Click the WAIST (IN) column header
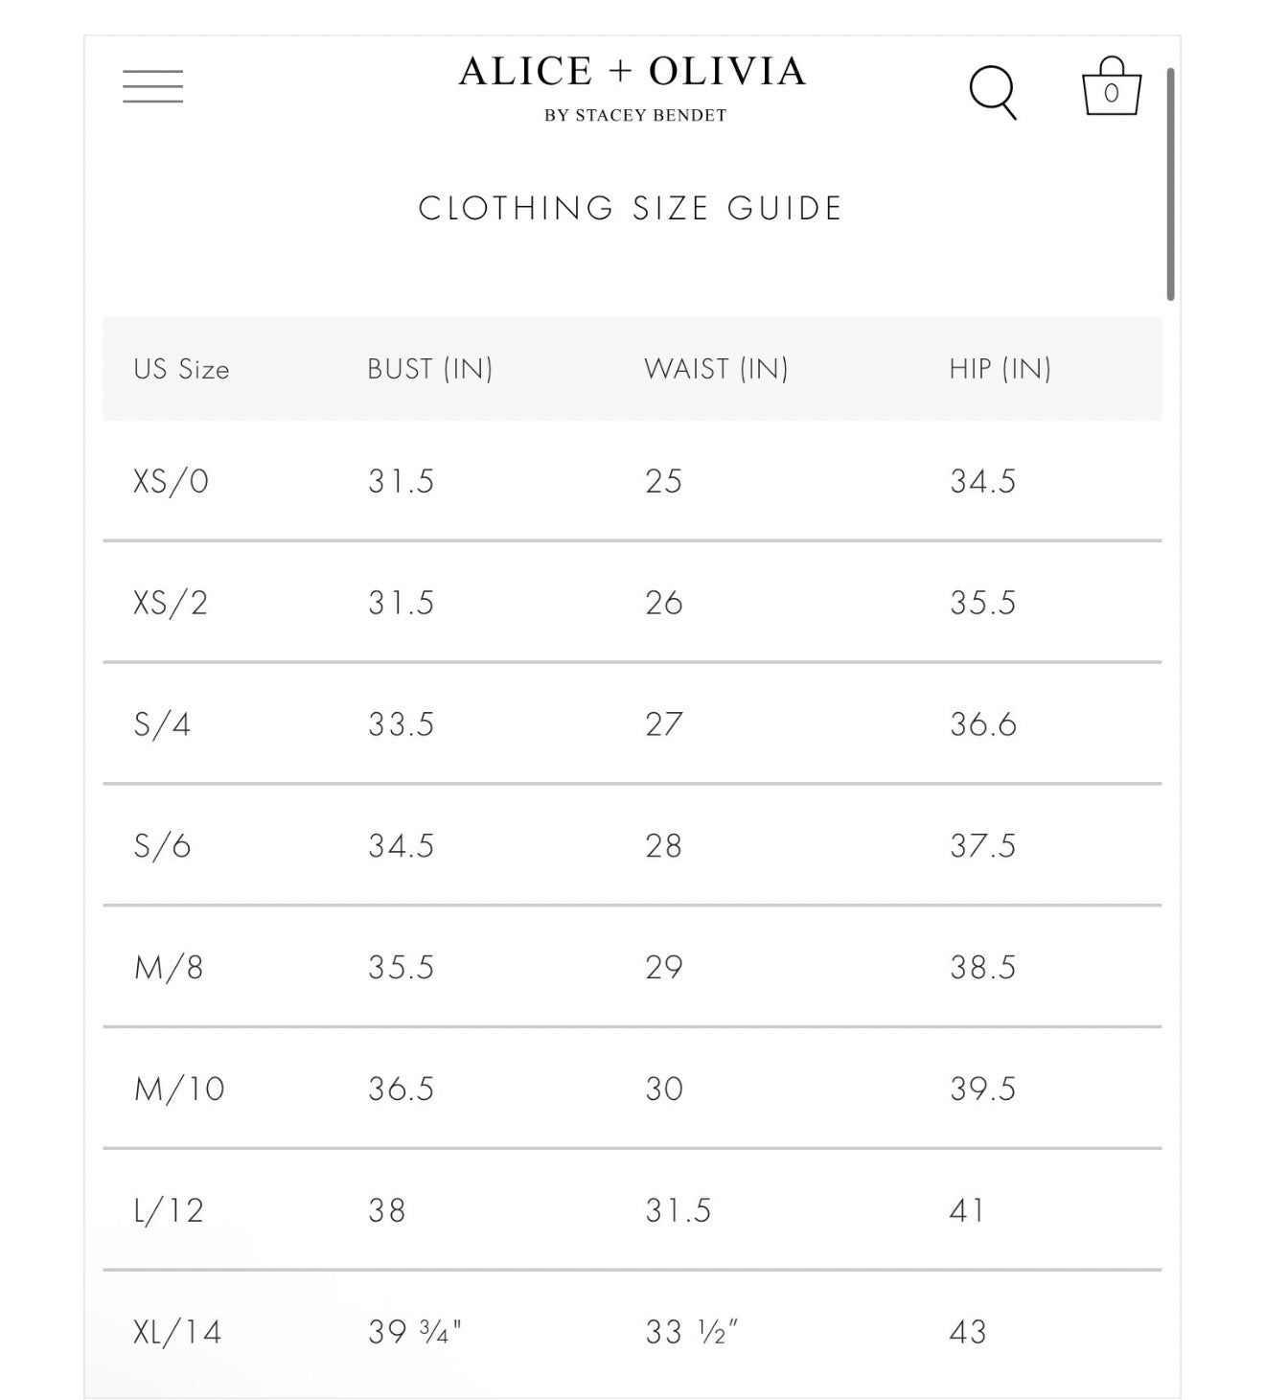Image resolution: width=1265 pixels, height=1400 pixels. (x=716, y=369)
